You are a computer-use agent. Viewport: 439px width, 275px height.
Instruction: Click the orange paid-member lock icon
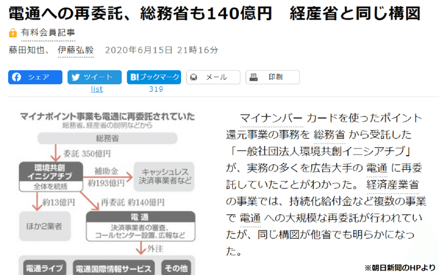coord(13,33)
